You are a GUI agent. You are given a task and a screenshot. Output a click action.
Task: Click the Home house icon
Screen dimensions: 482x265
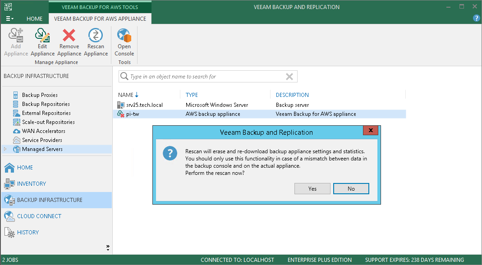9,168
